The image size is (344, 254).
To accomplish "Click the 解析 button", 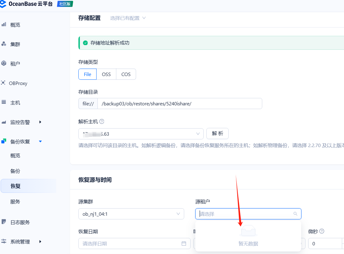I will click(218, 133).
